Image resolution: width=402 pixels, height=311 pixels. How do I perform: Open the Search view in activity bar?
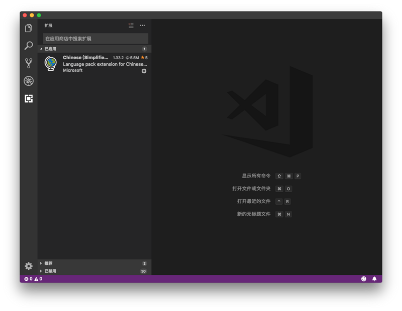click(29, 46)
